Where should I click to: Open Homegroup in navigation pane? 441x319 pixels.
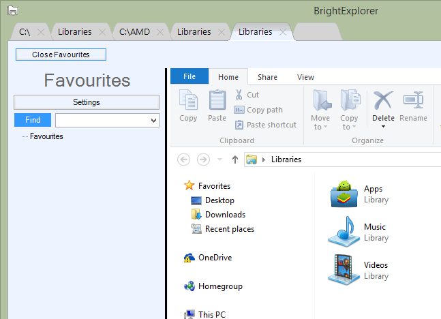coord(213,286)
